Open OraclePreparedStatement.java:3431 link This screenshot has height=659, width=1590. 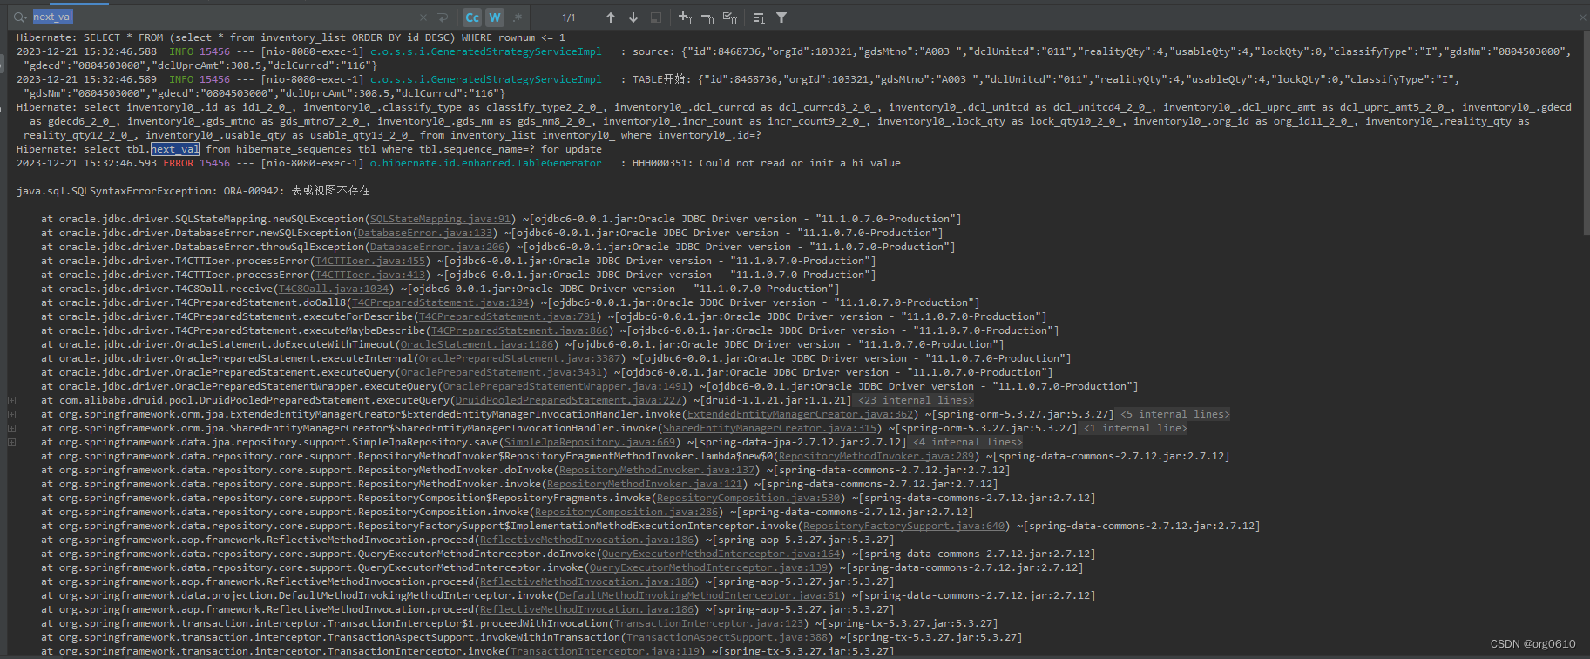pyautogui.click(x=501, y=373)
